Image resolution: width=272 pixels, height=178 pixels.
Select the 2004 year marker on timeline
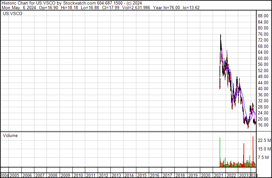coord(5,175)
